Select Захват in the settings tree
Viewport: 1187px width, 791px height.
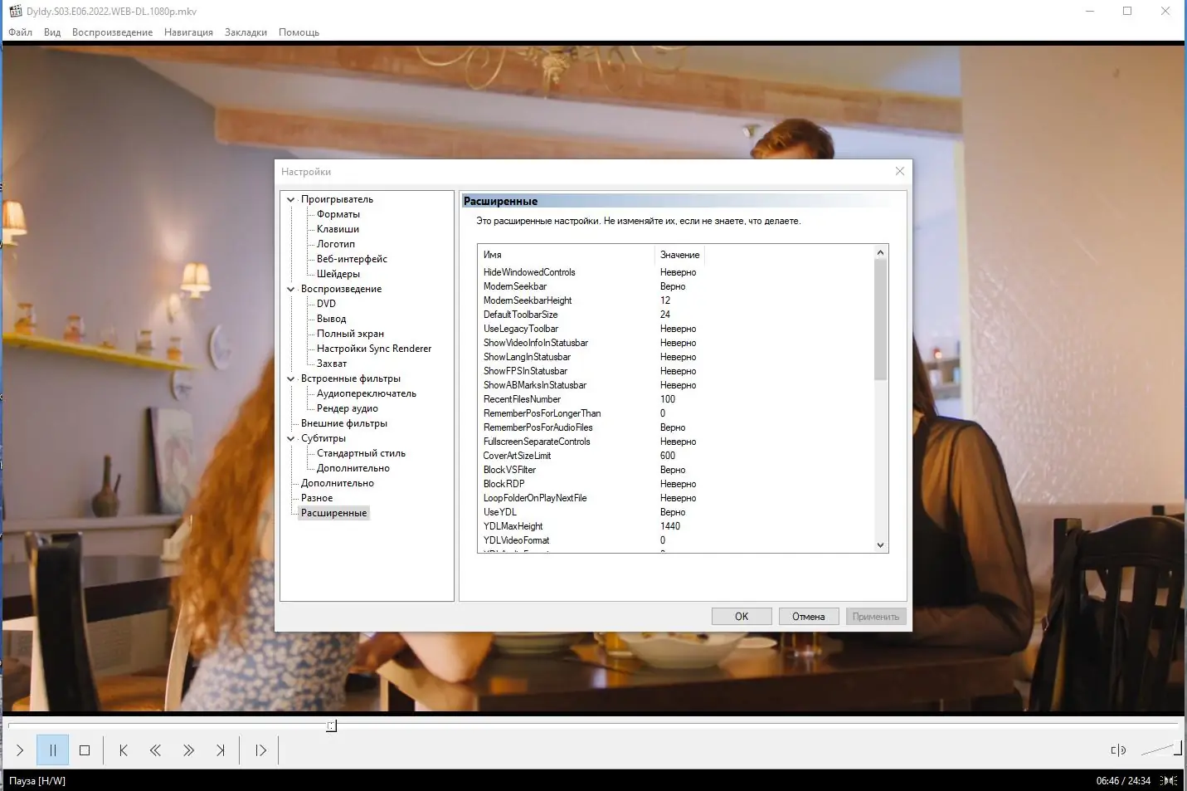point(332,364)
